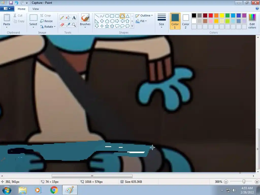The image size is (260, 195).
Task: Expand the Select dropdown arrow
Action: click(33, 27)
